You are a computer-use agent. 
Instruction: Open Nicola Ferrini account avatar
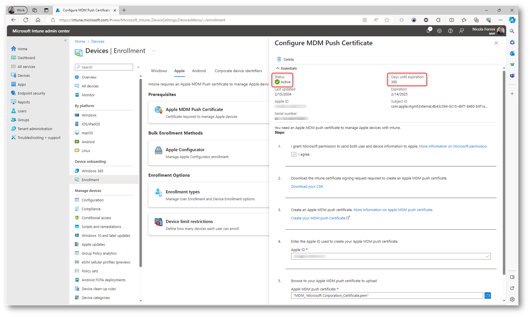click(x=501, y=31)
